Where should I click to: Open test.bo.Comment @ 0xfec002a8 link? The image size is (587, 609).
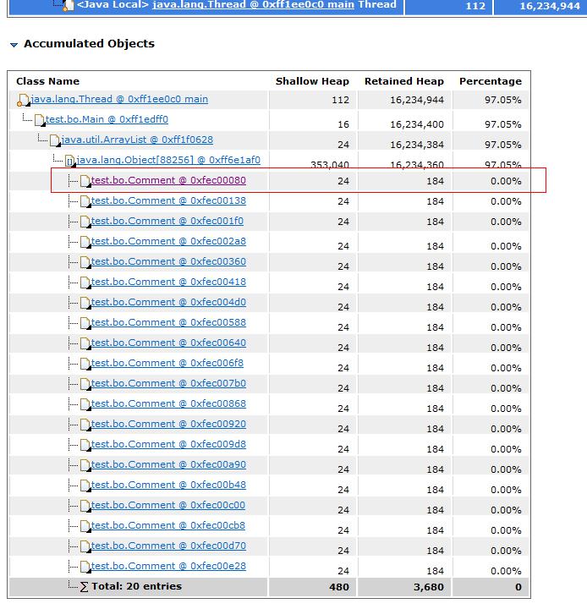(x=168, y=241)
